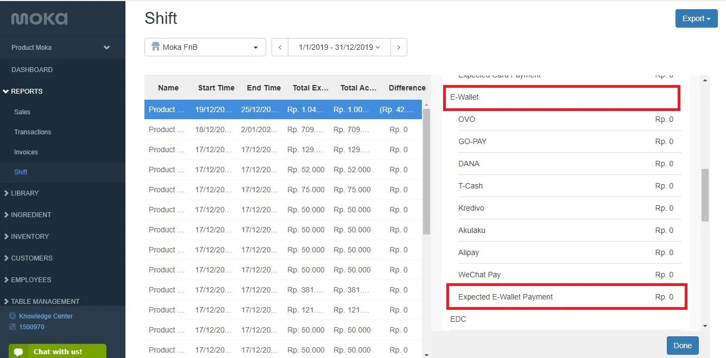Click the detail panel scrollbar thumb

705,195
